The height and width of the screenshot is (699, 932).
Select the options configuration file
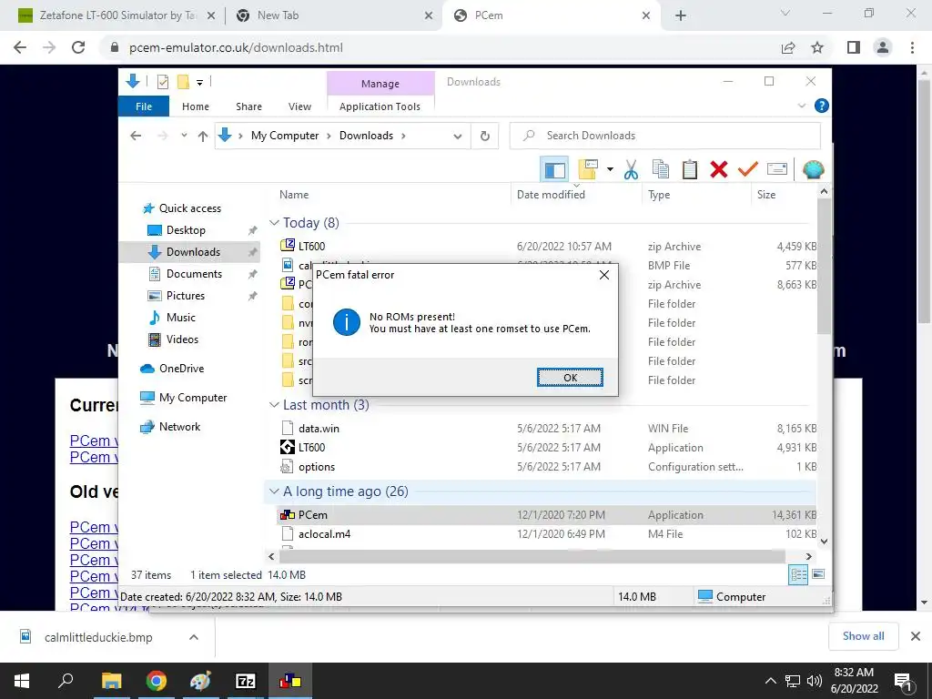(546, 467)
